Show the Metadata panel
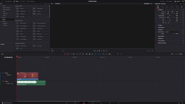 click(169, 1)
